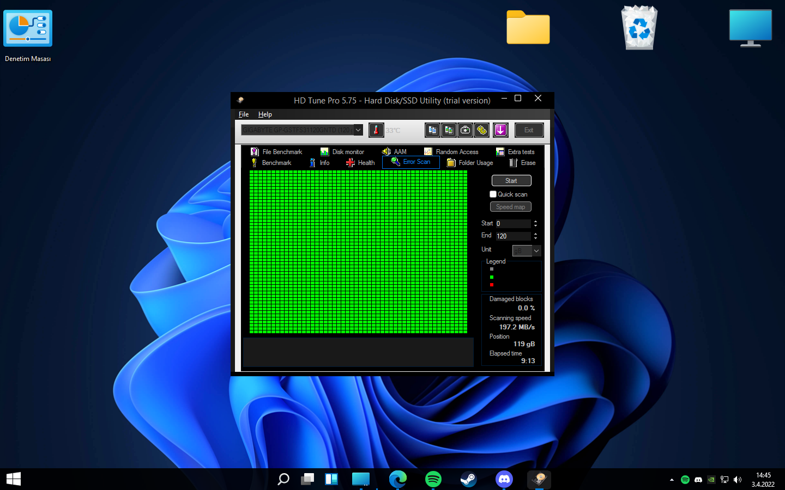The image size is (785, 490).
Task: Enable the Quick scan checkbox
Action: (x=493, y=194)
